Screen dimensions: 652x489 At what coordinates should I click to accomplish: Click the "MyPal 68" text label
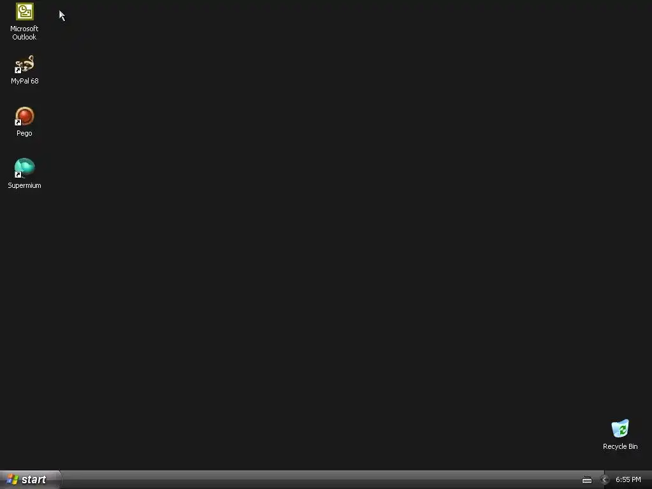click(x=25, y=81)
